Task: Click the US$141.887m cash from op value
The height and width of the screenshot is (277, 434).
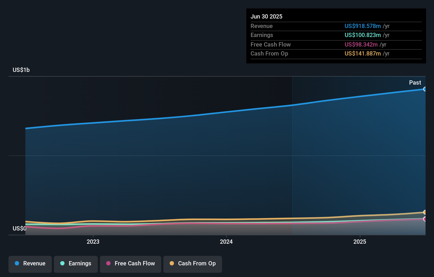Action: point(363,53)
